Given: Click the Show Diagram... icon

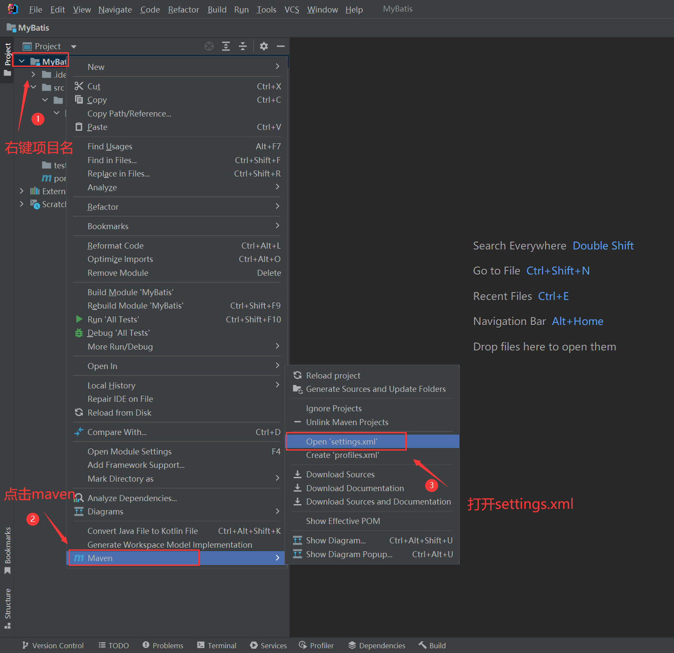Looking at the screenshot, I should (298, 540).
